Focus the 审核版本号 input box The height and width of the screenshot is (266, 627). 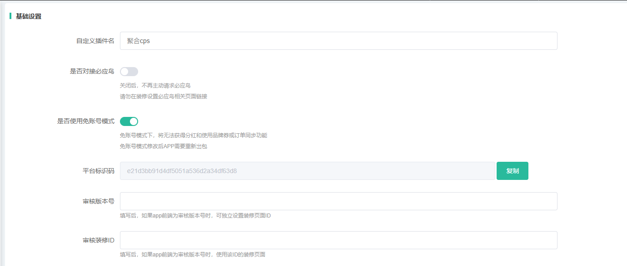[338, 201]
